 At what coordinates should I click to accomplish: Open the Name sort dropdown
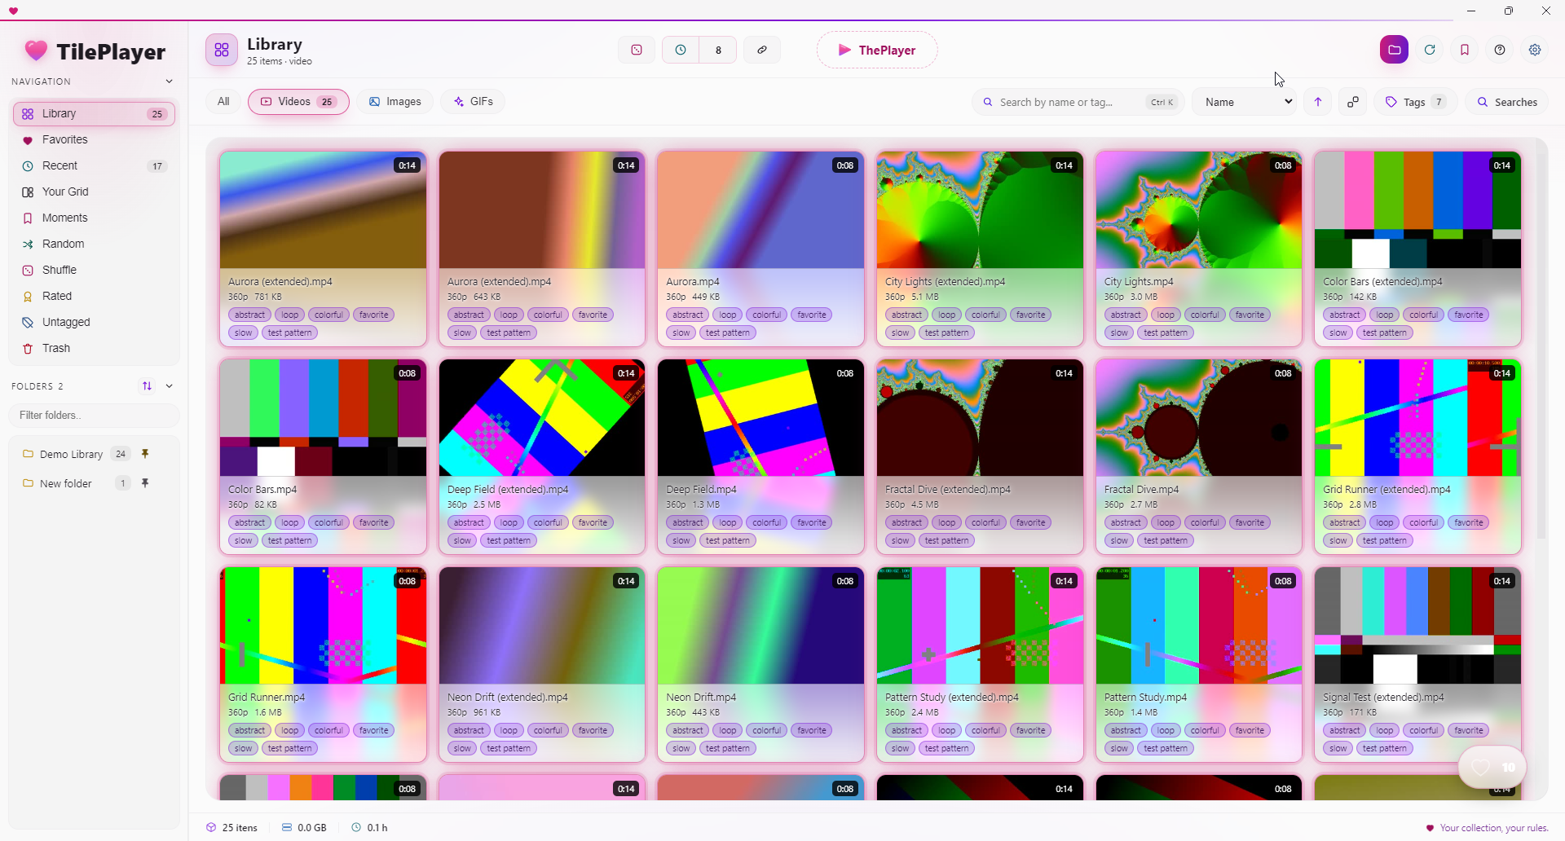pyautogui.click(x=1244, y=102)
